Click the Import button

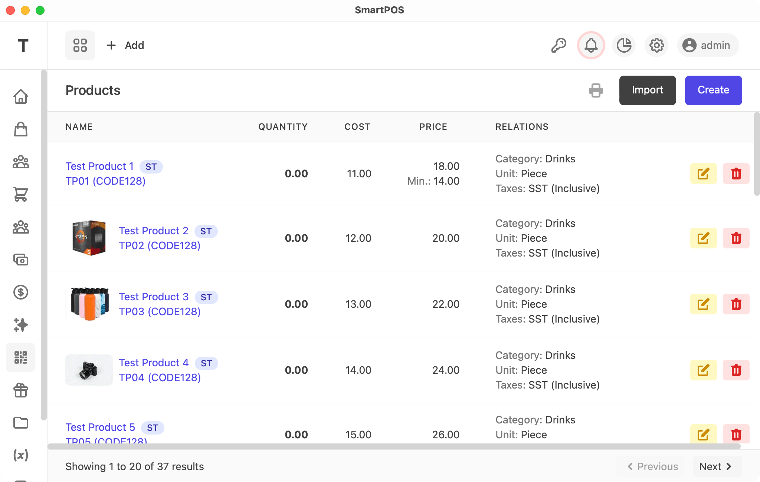tap(647, 90)
